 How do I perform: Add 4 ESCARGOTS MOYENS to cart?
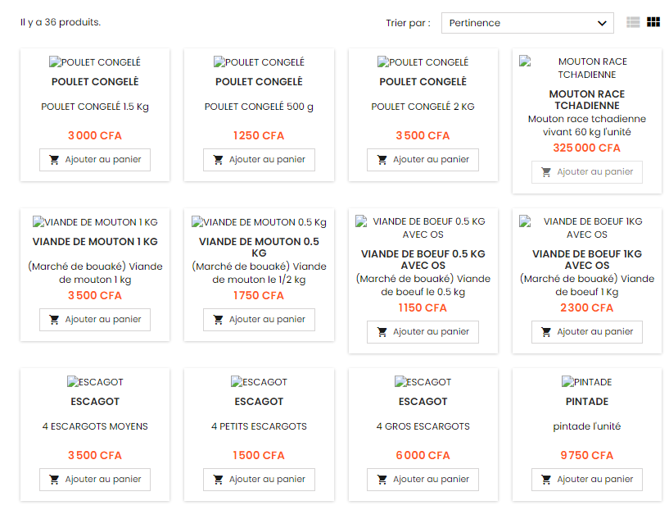pos(95,480)
